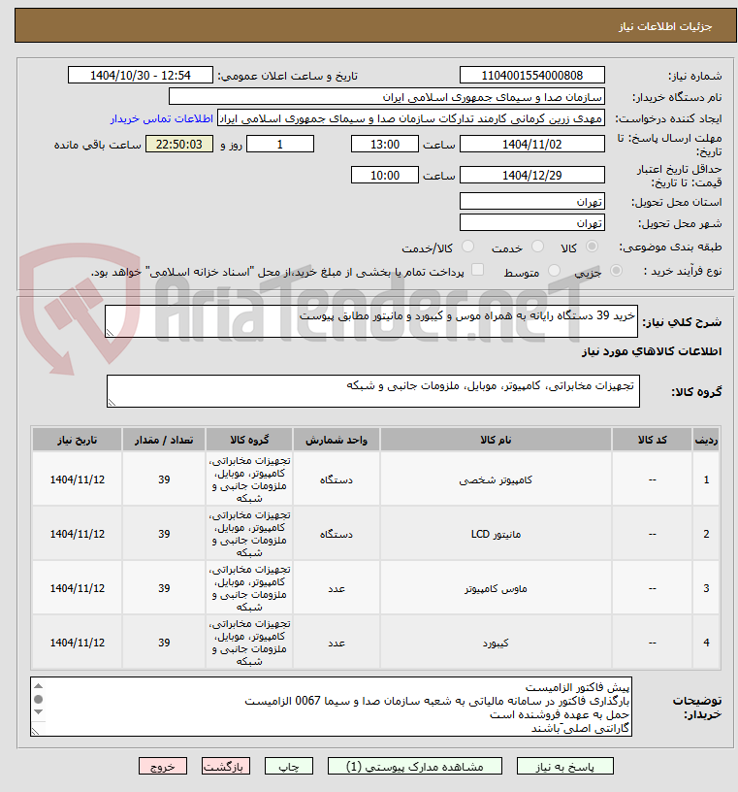Screen dimensions: 738x792
Task: Click the remaining days field showing 1
Action: 280,144
